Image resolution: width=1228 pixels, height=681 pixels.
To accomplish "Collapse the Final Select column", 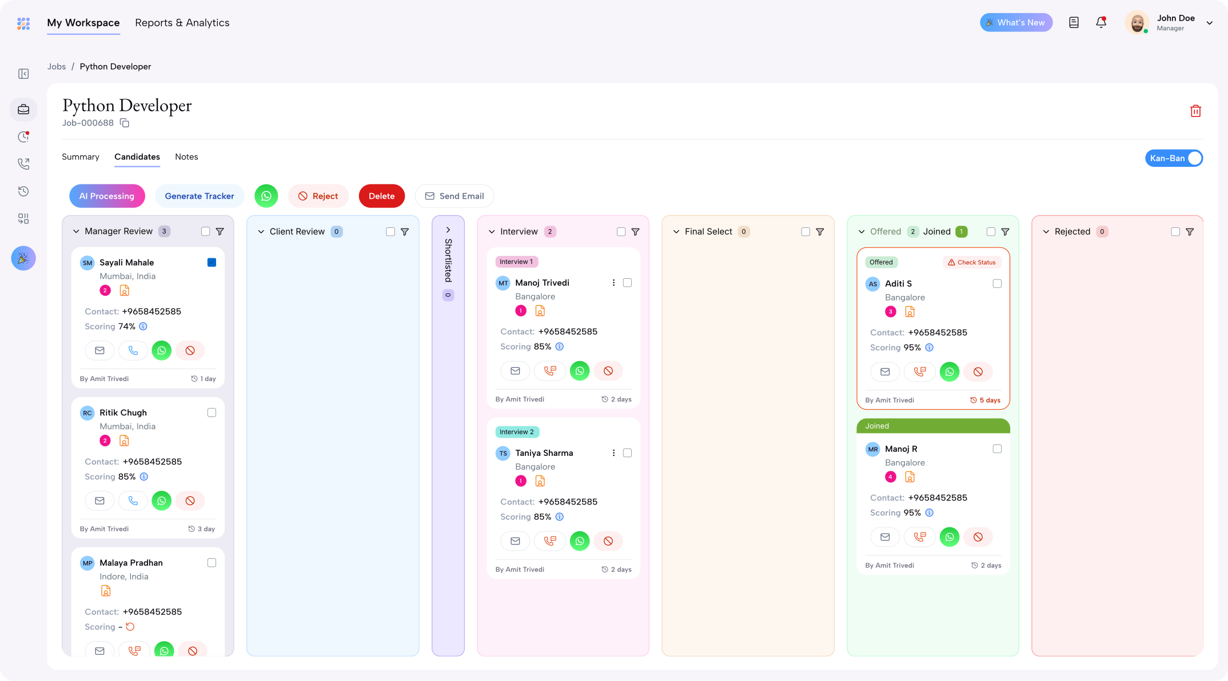I will pyautogui.click(x=676, y=232).
